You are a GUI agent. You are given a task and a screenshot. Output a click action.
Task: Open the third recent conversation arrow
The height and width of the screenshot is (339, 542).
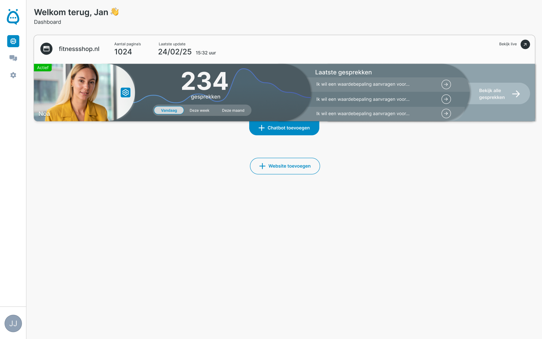point(446,114)
